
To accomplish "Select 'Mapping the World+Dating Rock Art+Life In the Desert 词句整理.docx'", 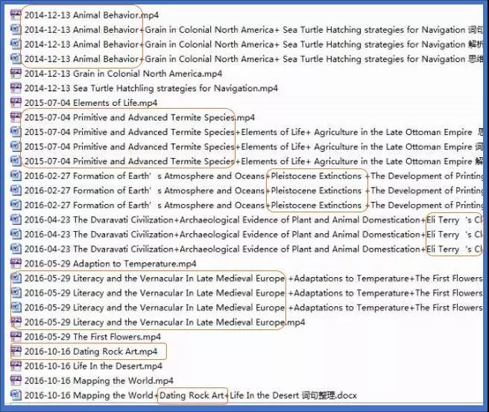I will point(191,395).
